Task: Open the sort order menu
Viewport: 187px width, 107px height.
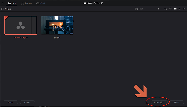Action: point(166,9)
